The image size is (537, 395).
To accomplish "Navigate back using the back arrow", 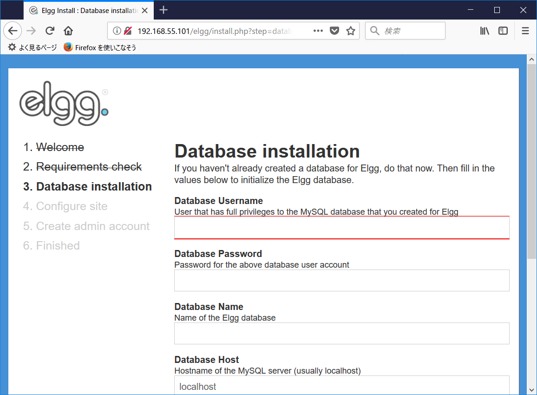I will (12, 31).
